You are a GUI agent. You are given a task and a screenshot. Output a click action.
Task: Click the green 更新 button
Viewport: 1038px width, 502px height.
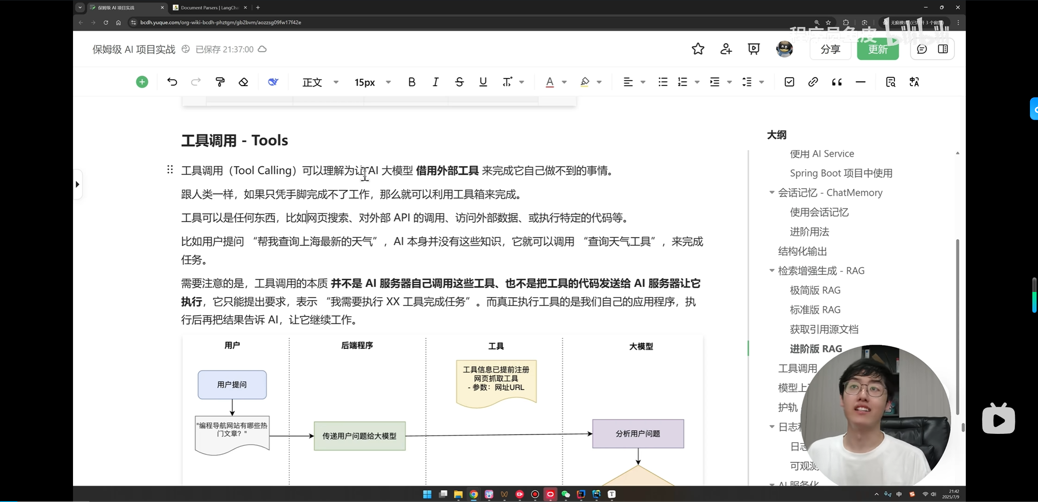click(x=878, y=49)
